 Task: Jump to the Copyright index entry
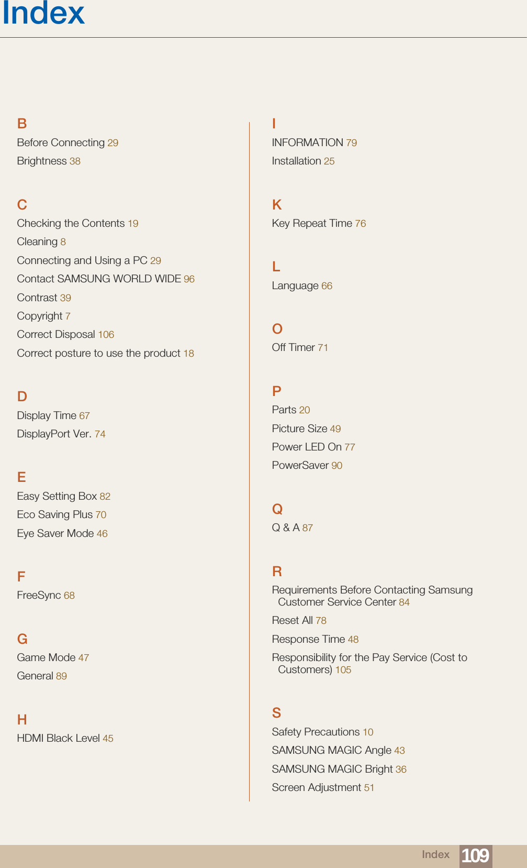(x=43, y=316)
